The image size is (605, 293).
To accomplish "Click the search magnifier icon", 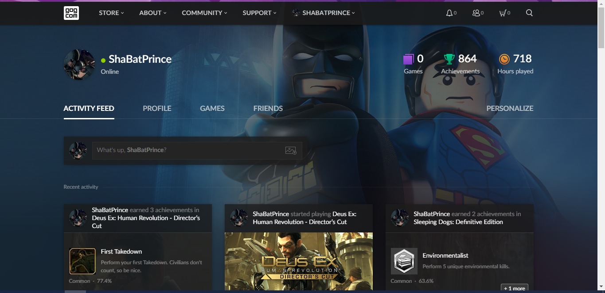I will (529, 13).
